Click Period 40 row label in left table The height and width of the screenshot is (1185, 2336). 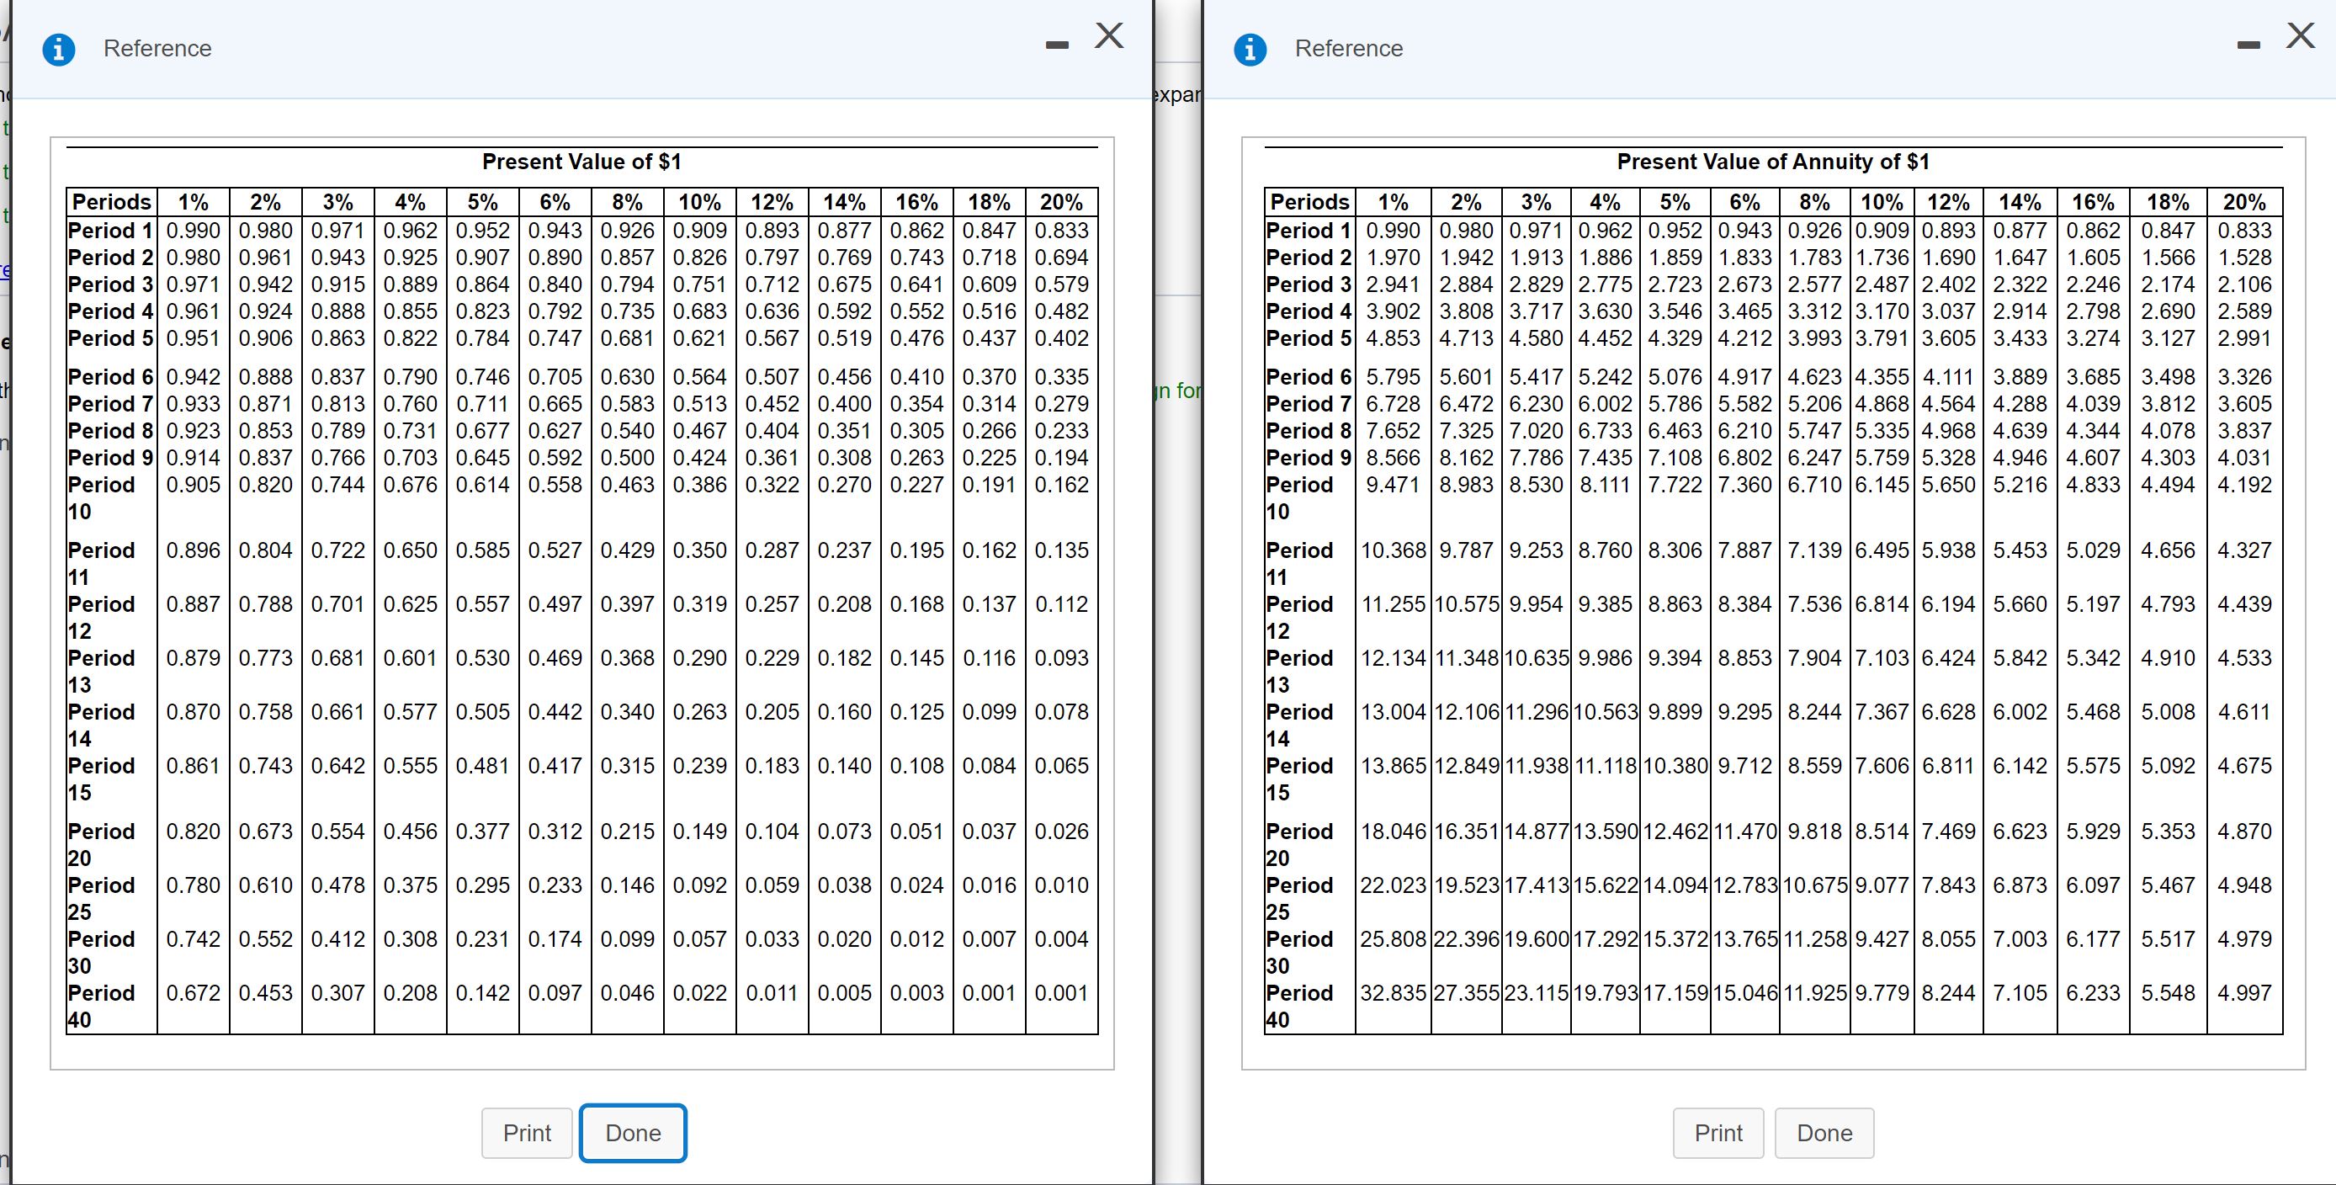[x=101, y=1005]
